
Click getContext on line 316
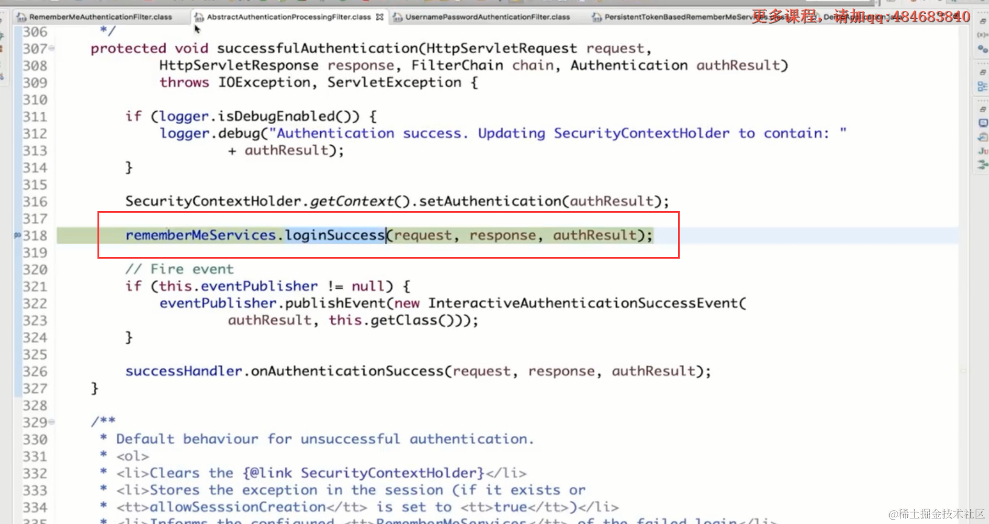click(351, 201)
